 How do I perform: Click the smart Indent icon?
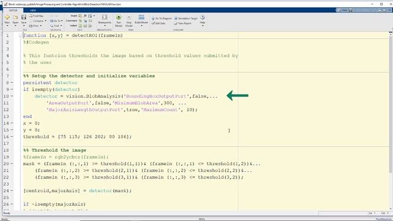80,26
